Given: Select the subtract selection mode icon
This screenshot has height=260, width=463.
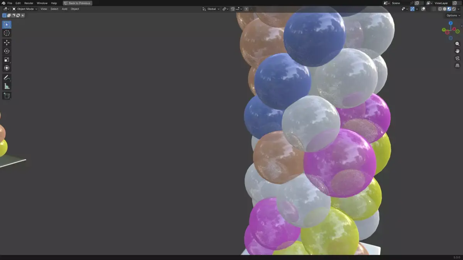Looking at the screenshot, I should click(14, 15).
